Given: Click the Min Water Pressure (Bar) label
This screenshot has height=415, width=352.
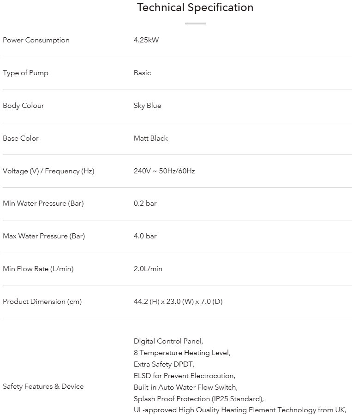Looking at the screenshot, I should click(x=43, y=203).
